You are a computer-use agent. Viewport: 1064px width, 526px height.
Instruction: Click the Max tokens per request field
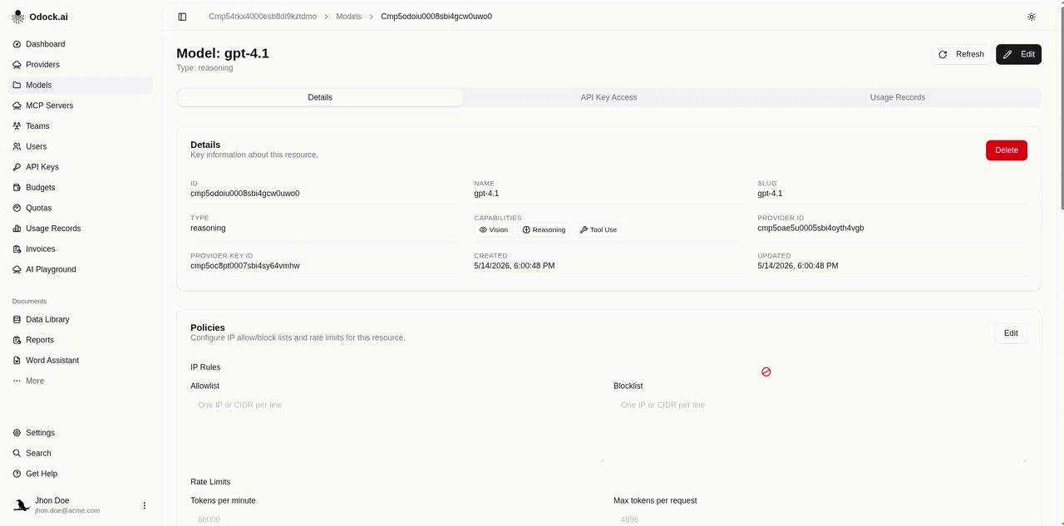click(x=820, y=519)
